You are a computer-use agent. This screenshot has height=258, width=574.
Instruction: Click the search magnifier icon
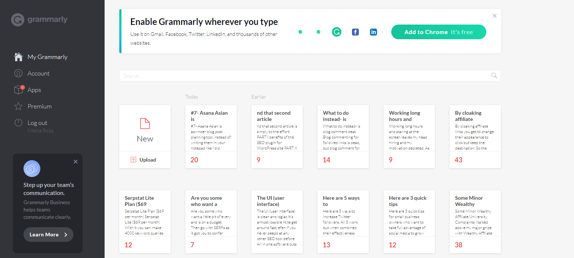click(494, 75)
